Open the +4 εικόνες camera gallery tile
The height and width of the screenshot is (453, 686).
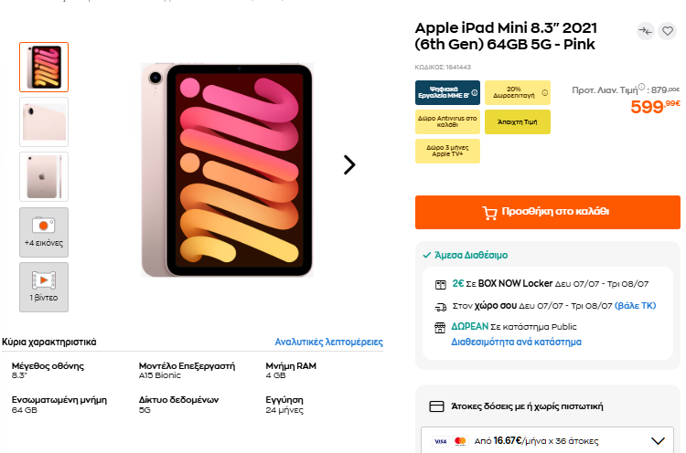pyautogui.click(x=44, y=232)
